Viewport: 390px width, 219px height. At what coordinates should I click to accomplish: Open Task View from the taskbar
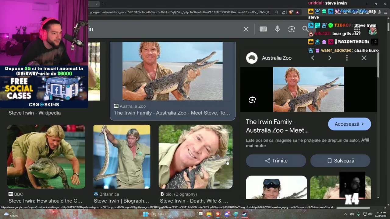click(x=200, y=214)
